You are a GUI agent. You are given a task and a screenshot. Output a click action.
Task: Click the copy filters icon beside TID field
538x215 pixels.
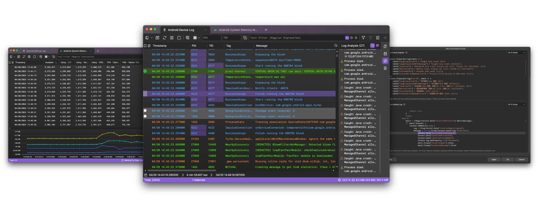click(x=245, y=38)
